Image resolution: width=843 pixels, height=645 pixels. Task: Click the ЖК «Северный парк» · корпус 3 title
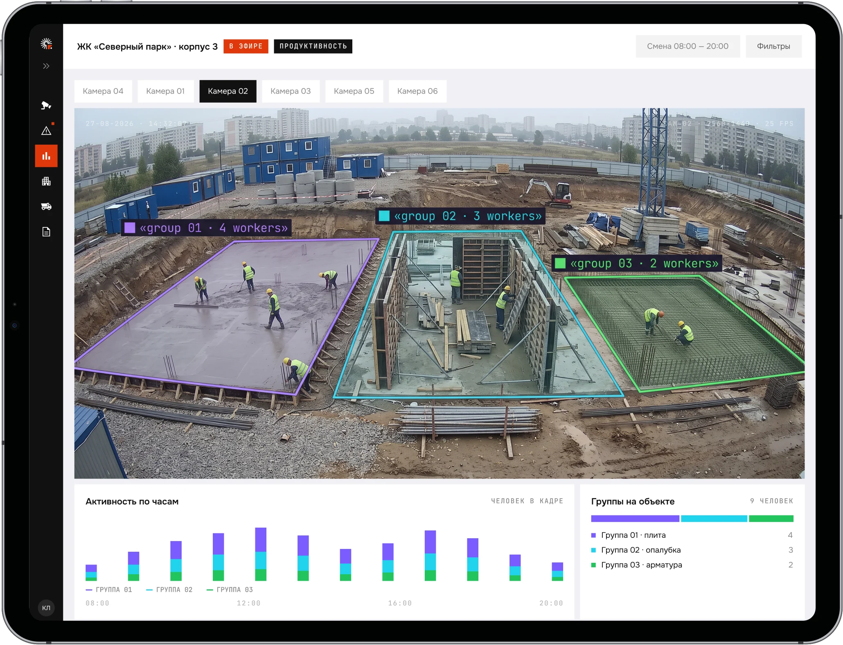(147, 47)
